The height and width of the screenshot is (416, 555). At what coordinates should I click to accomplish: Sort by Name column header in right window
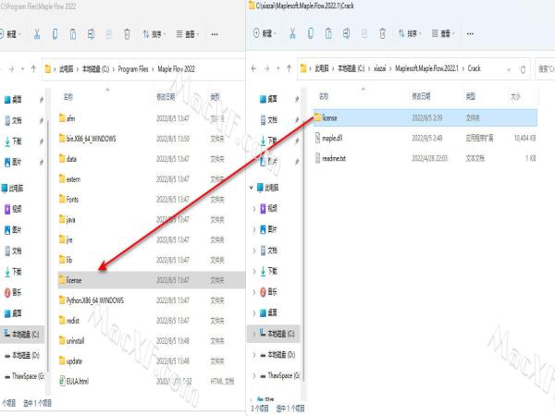[324, 96]
